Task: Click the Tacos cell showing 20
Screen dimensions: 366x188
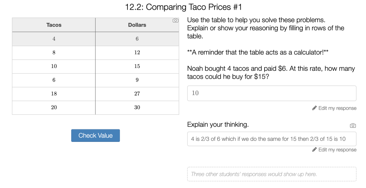Action: point(54,107)
